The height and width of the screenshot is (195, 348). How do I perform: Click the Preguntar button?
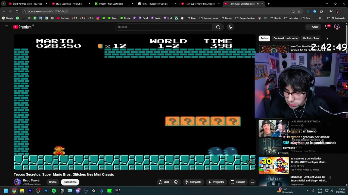[216, 182]
